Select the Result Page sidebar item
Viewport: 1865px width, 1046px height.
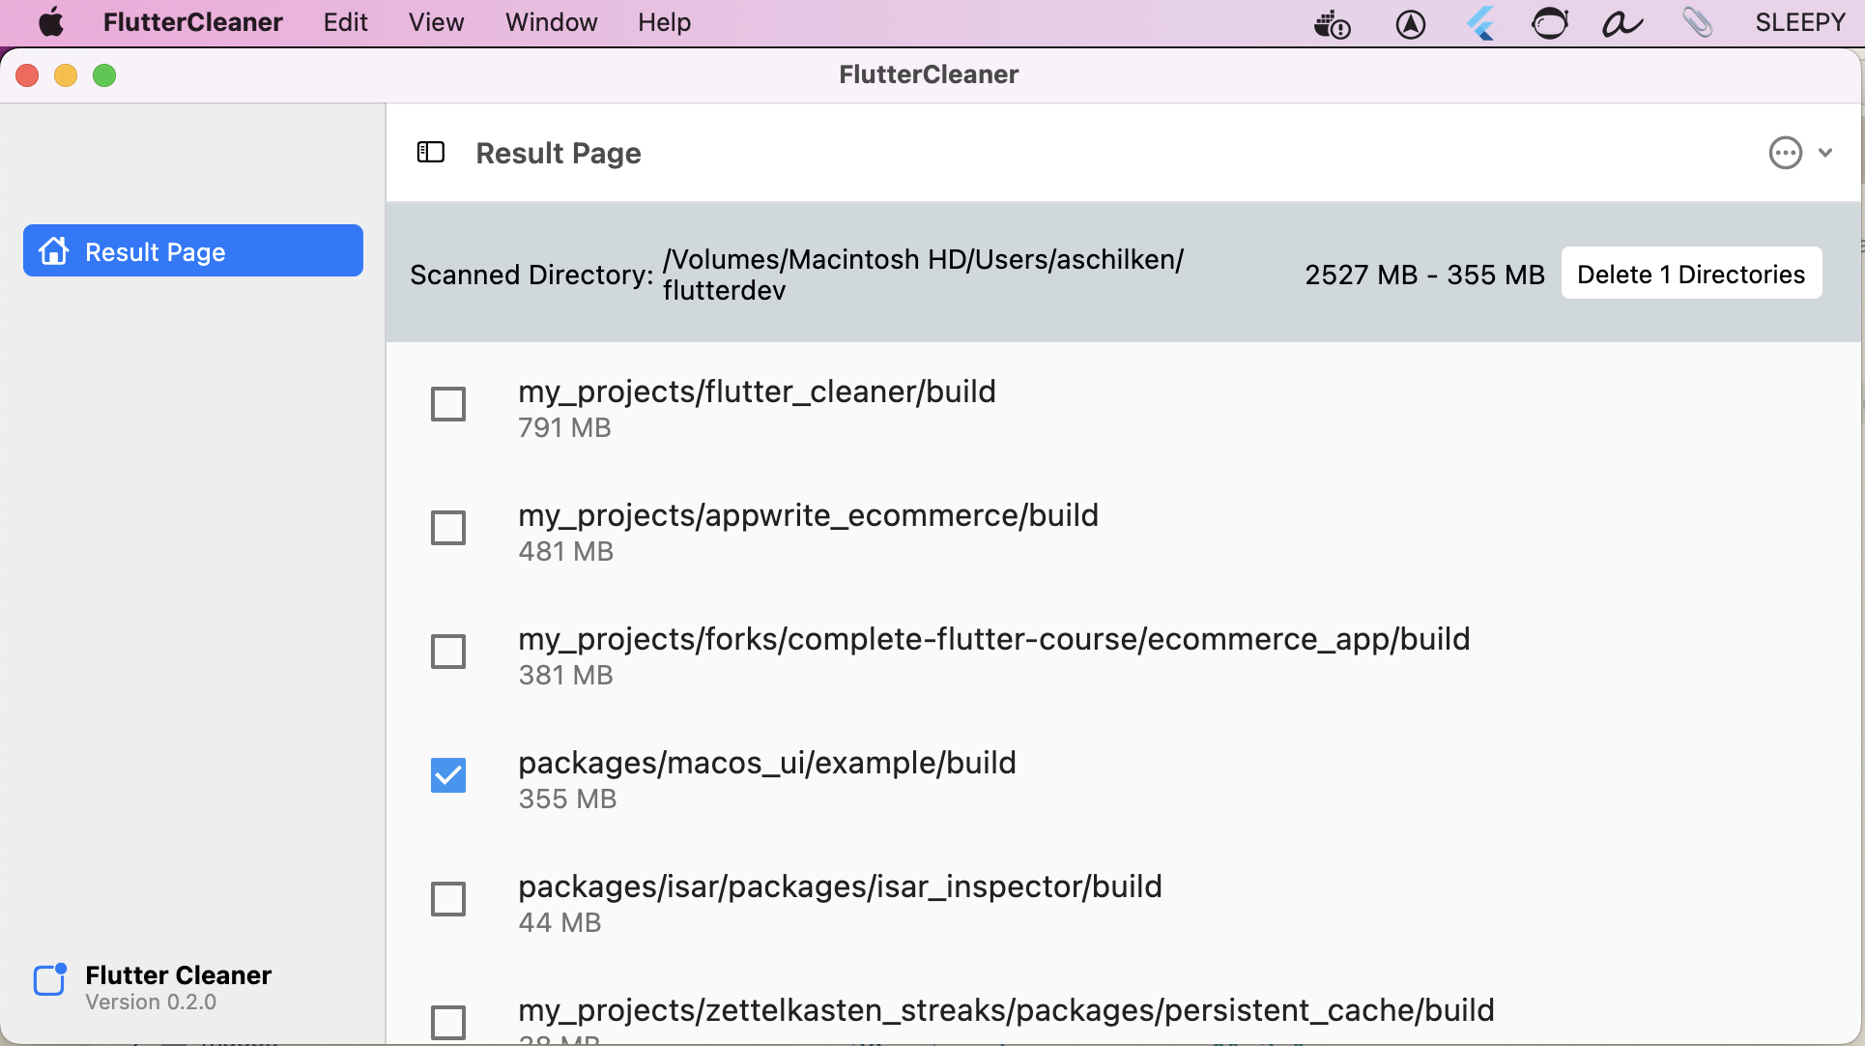[193, 251]
